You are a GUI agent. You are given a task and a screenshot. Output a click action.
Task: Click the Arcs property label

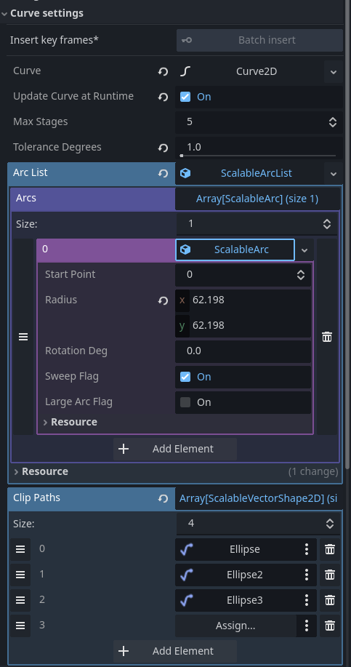26,199
